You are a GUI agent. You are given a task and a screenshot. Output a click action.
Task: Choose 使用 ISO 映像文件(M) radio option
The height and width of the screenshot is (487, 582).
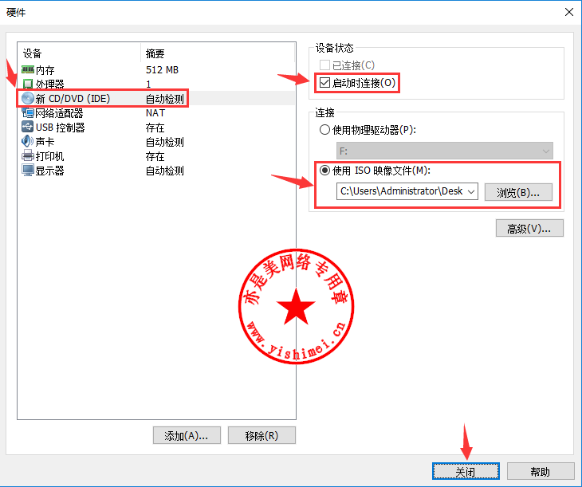click(324, 171)
